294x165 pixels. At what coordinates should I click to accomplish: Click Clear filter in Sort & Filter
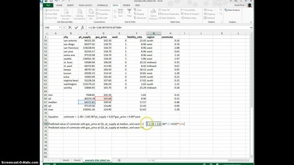[138, 10]
